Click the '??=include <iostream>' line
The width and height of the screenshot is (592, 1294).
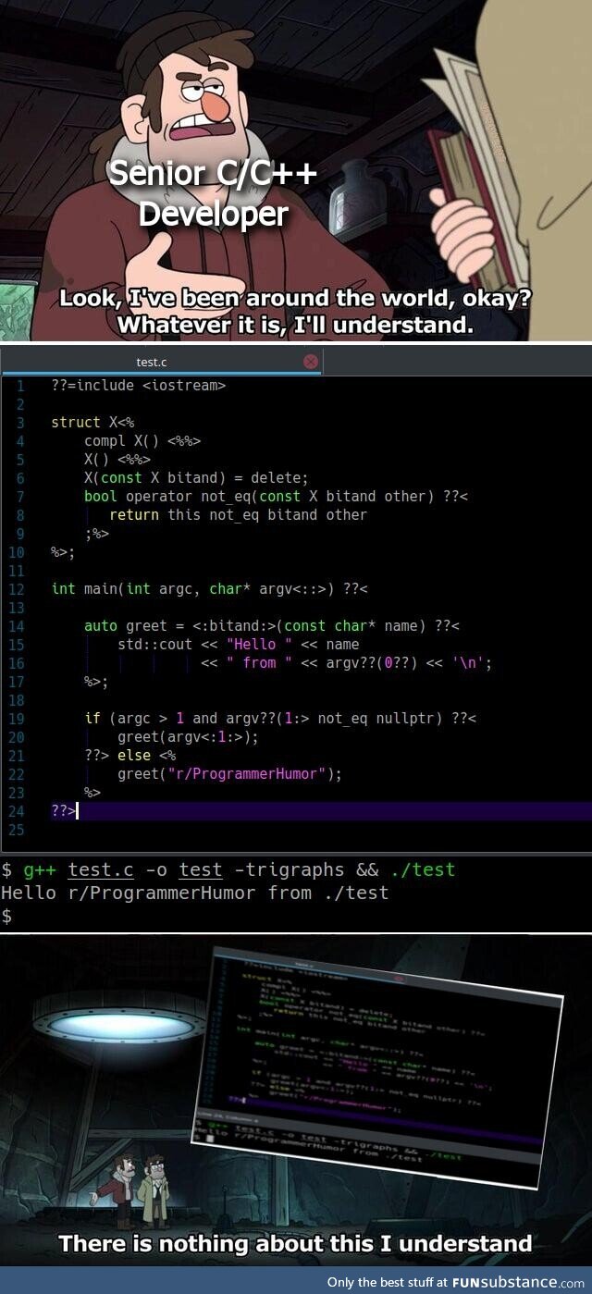pos(138,385)
